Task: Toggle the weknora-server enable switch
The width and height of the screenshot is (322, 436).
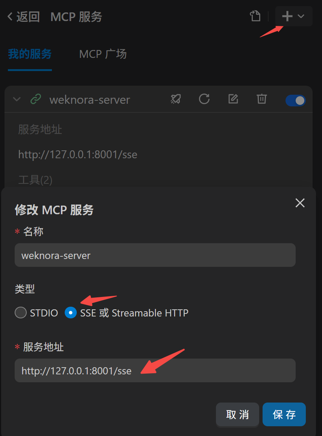Action: 296,100
